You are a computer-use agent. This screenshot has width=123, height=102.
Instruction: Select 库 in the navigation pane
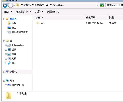coord(11,41)
